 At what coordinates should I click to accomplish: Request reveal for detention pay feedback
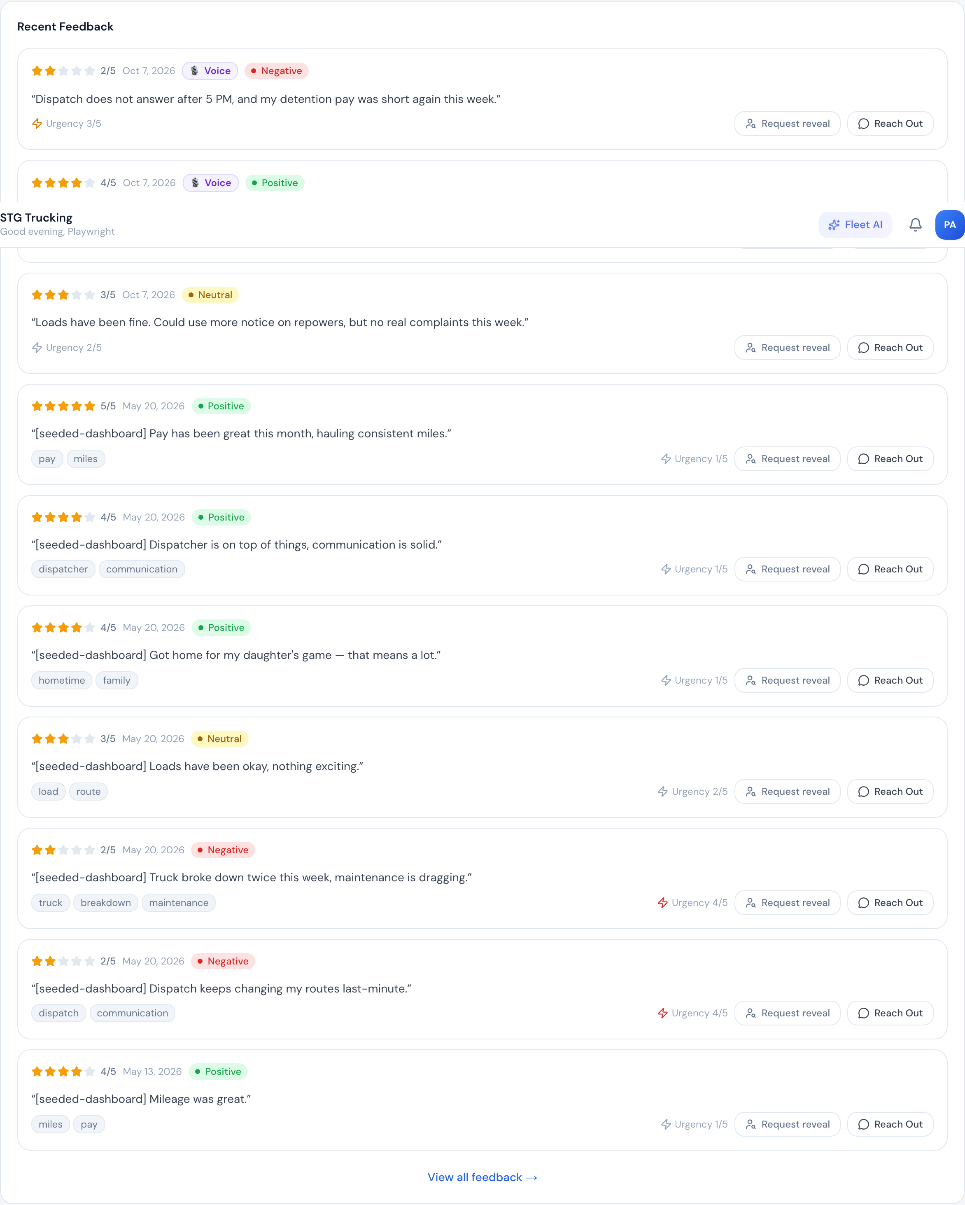point(787,124)
